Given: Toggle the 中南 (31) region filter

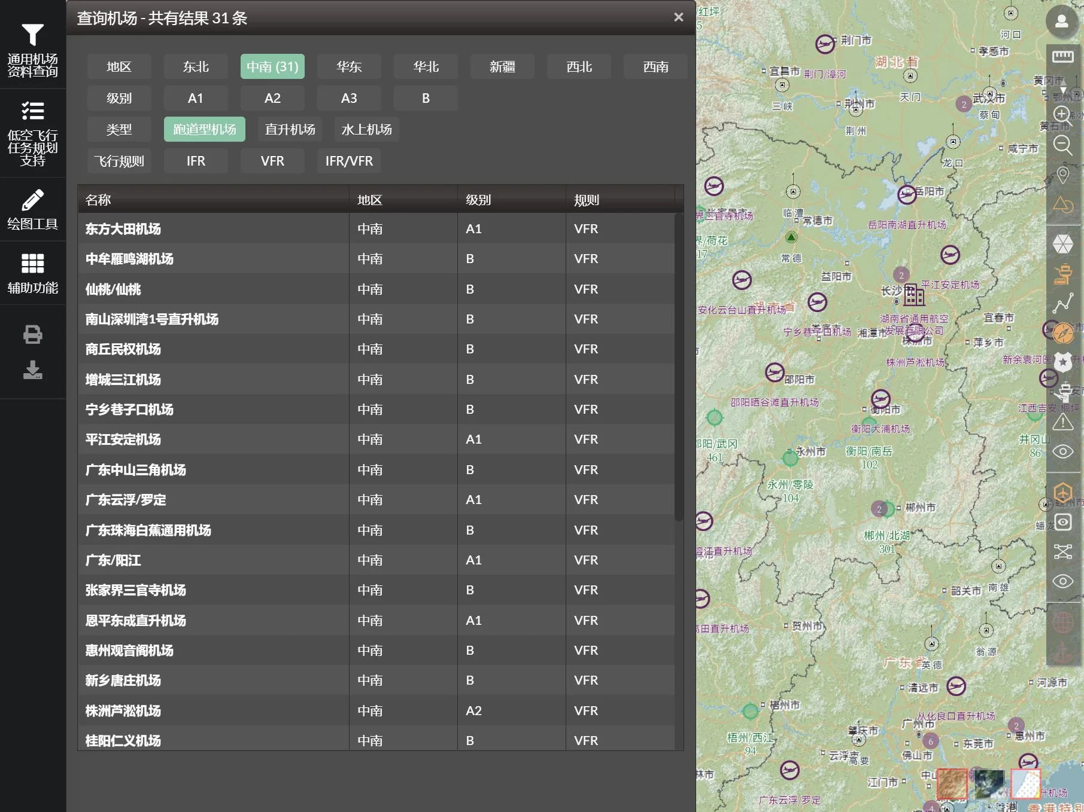Looking at the screenshot, I should coord(272,66).
